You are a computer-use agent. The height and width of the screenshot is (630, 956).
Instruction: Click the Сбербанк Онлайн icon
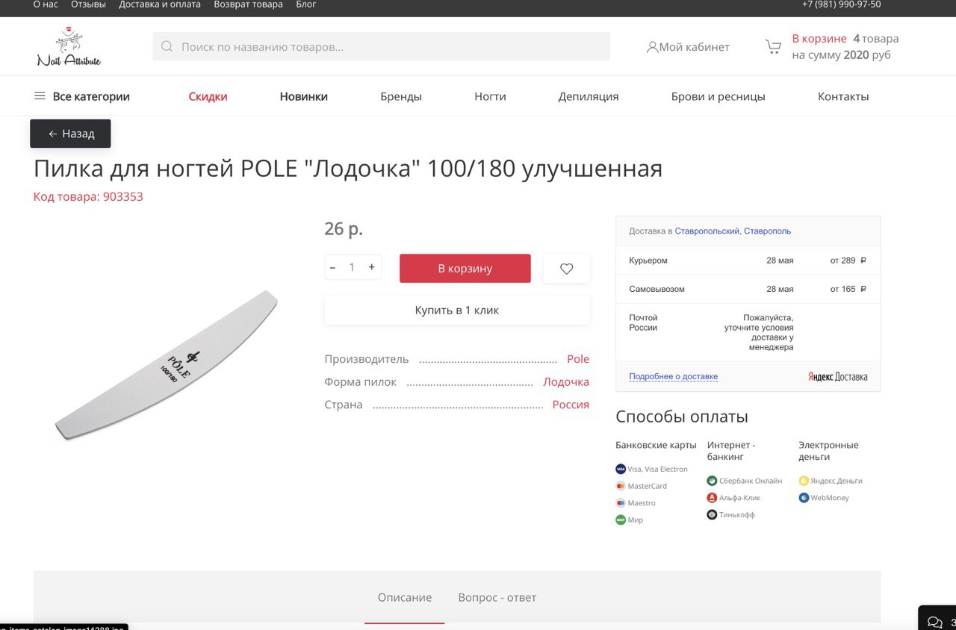click(712, 481)
